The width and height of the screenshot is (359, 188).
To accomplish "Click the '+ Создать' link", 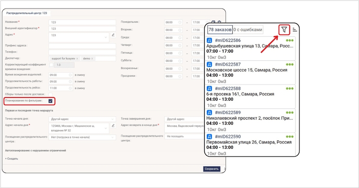I will coord(12,159).
